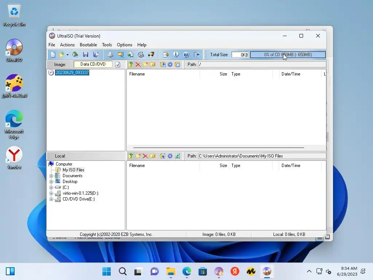Click the Rename icon in the Local toolbar
The width and height of the screenshot is (373, 280).
[153, 156]
